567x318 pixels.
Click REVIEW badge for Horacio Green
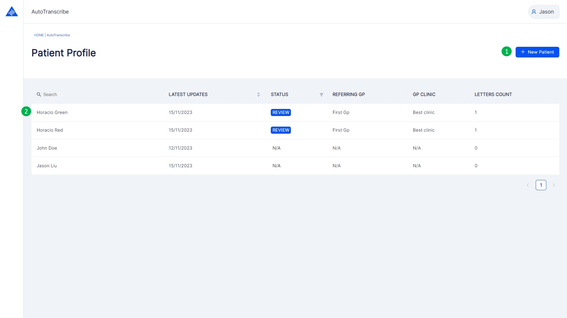pos(281,113)
